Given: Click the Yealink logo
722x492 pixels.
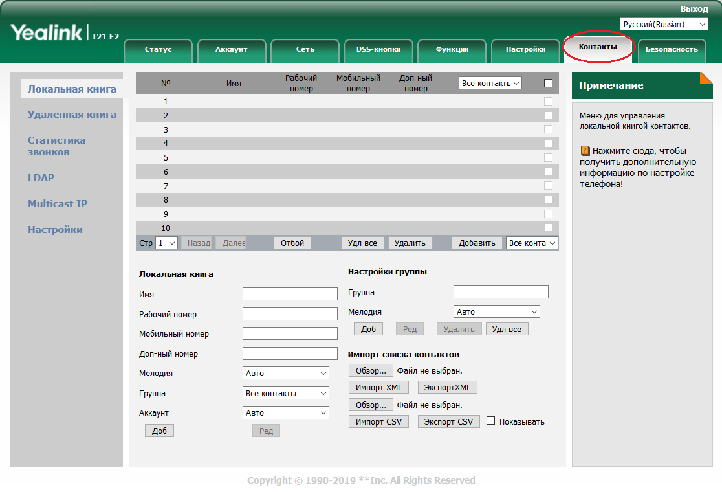Looking at the screenshot, I should pyautogui.click(x=46, y=33).
